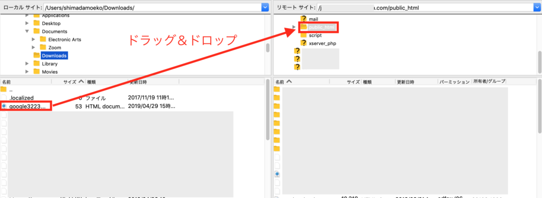The image size is (542, 198).
Task: Select the Downloads tree item
Action: 55,55
